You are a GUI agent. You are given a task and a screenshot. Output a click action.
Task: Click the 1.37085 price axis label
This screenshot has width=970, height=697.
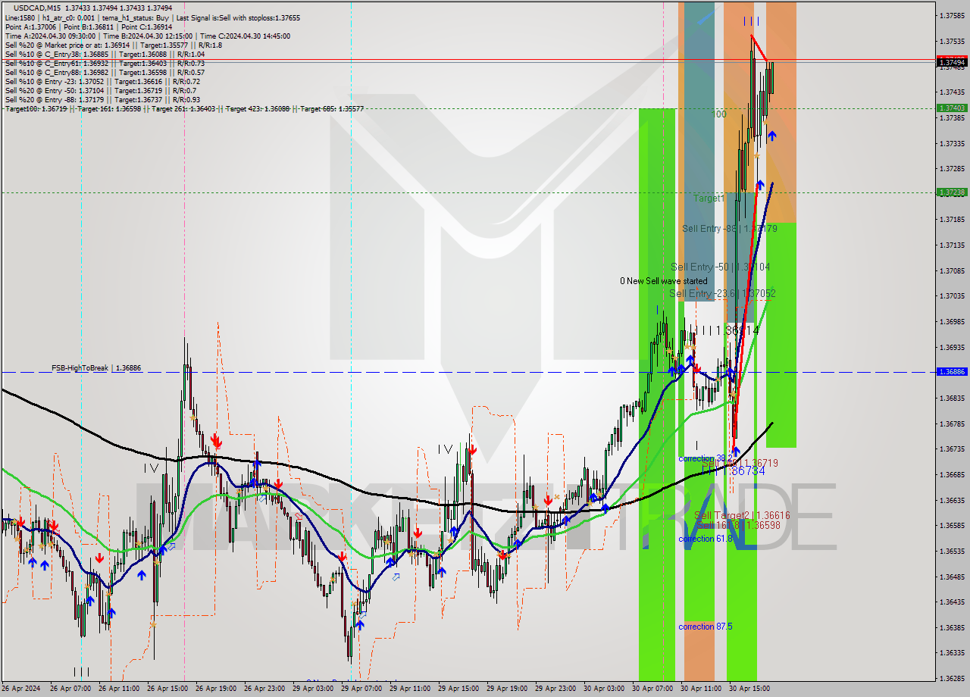[952, 270]
